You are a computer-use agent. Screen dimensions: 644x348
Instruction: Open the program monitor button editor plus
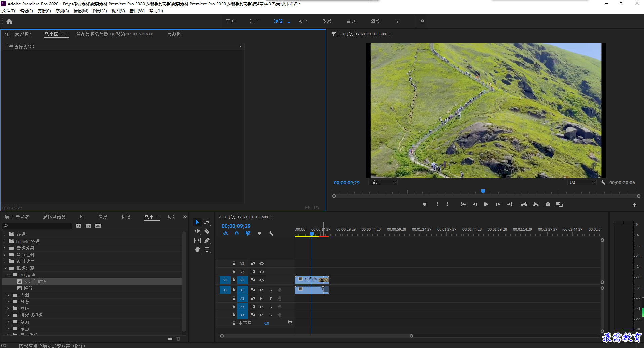634,205
